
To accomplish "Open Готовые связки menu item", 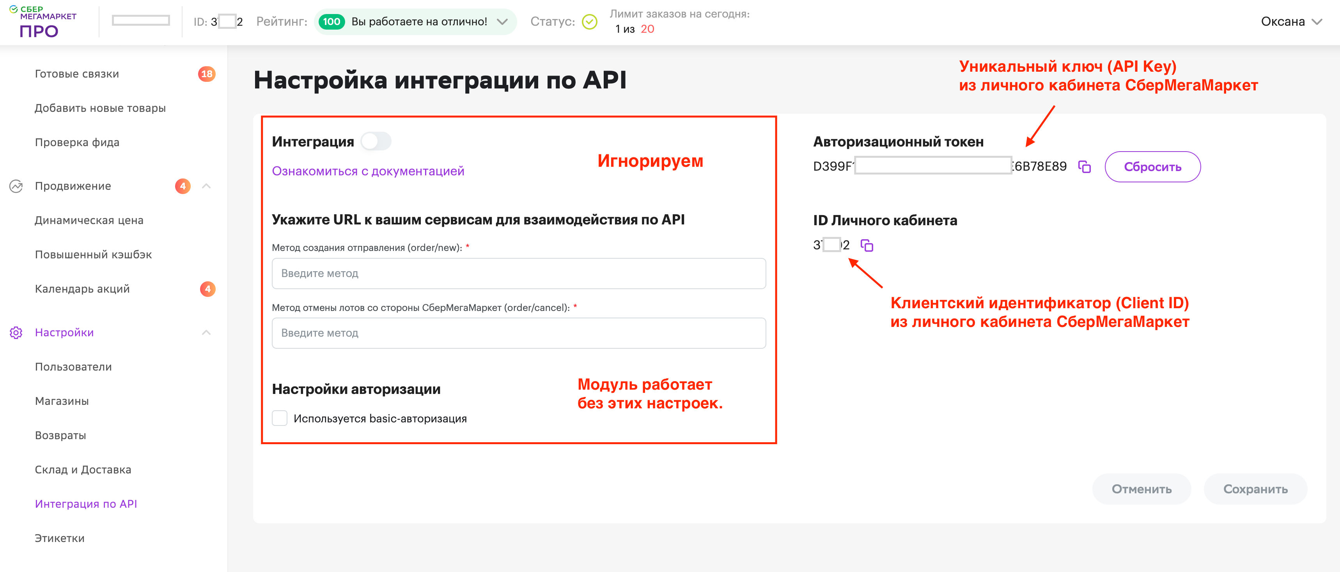I will point(77,74).
